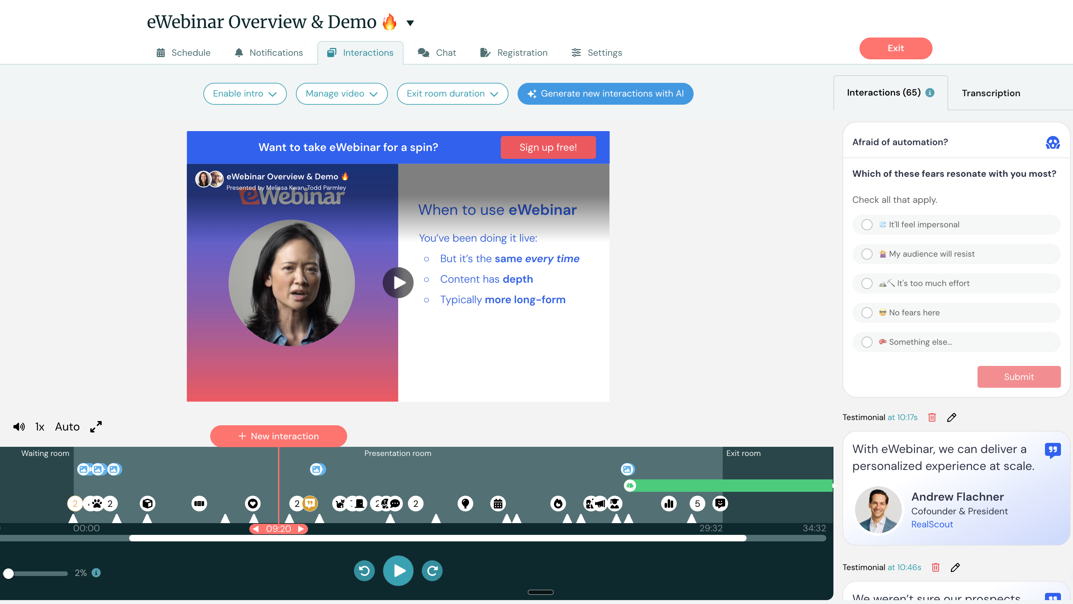Select the megaphone interaction on the timeline
The height and width of the screenshot is (604, 1073).
600,504
